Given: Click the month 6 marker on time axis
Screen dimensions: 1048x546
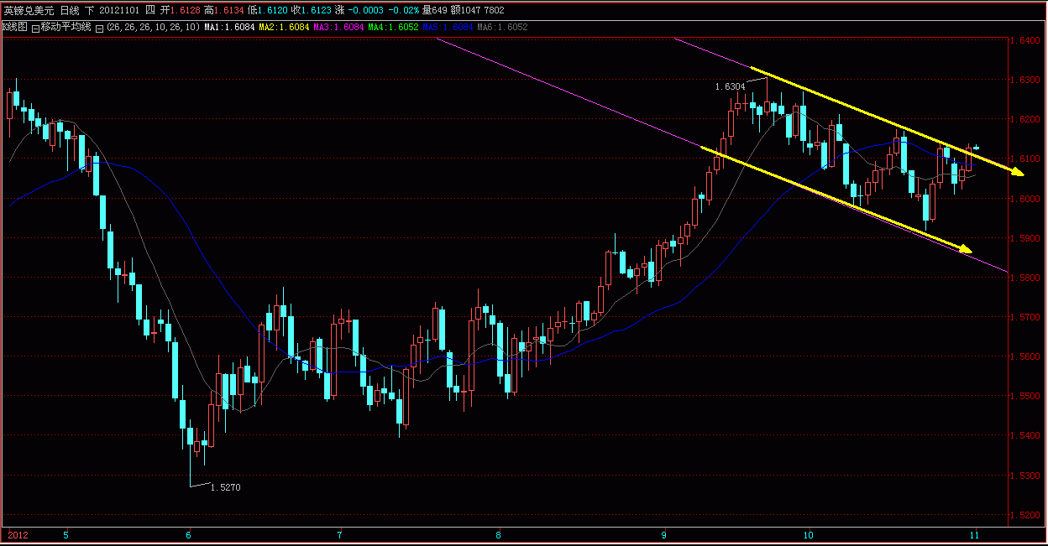Looking at the screenshot, I should pos(189,534).
